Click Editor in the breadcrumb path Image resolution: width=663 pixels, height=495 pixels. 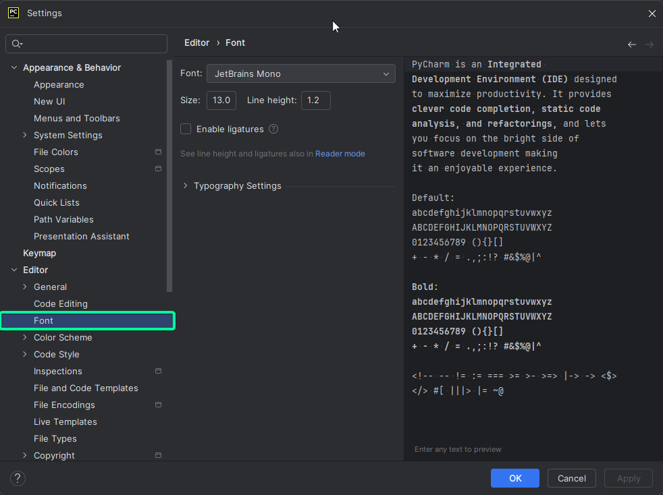(196, 42)
